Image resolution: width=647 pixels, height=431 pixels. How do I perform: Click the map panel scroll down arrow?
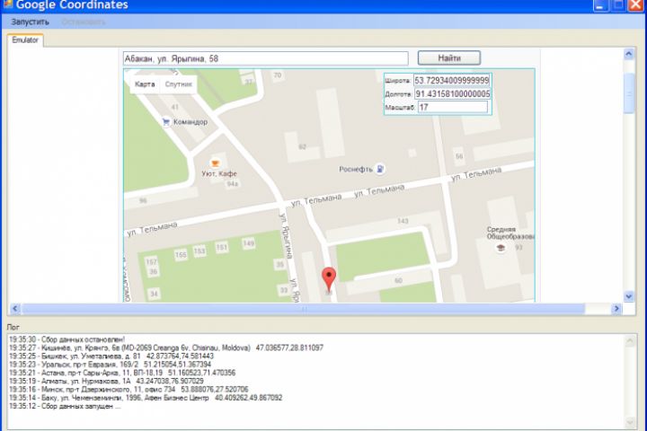(629, 296)
